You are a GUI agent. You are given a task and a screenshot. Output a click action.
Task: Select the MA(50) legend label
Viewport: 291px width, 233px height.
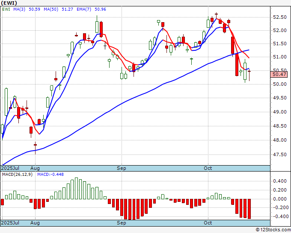click(x=51, y=9)
